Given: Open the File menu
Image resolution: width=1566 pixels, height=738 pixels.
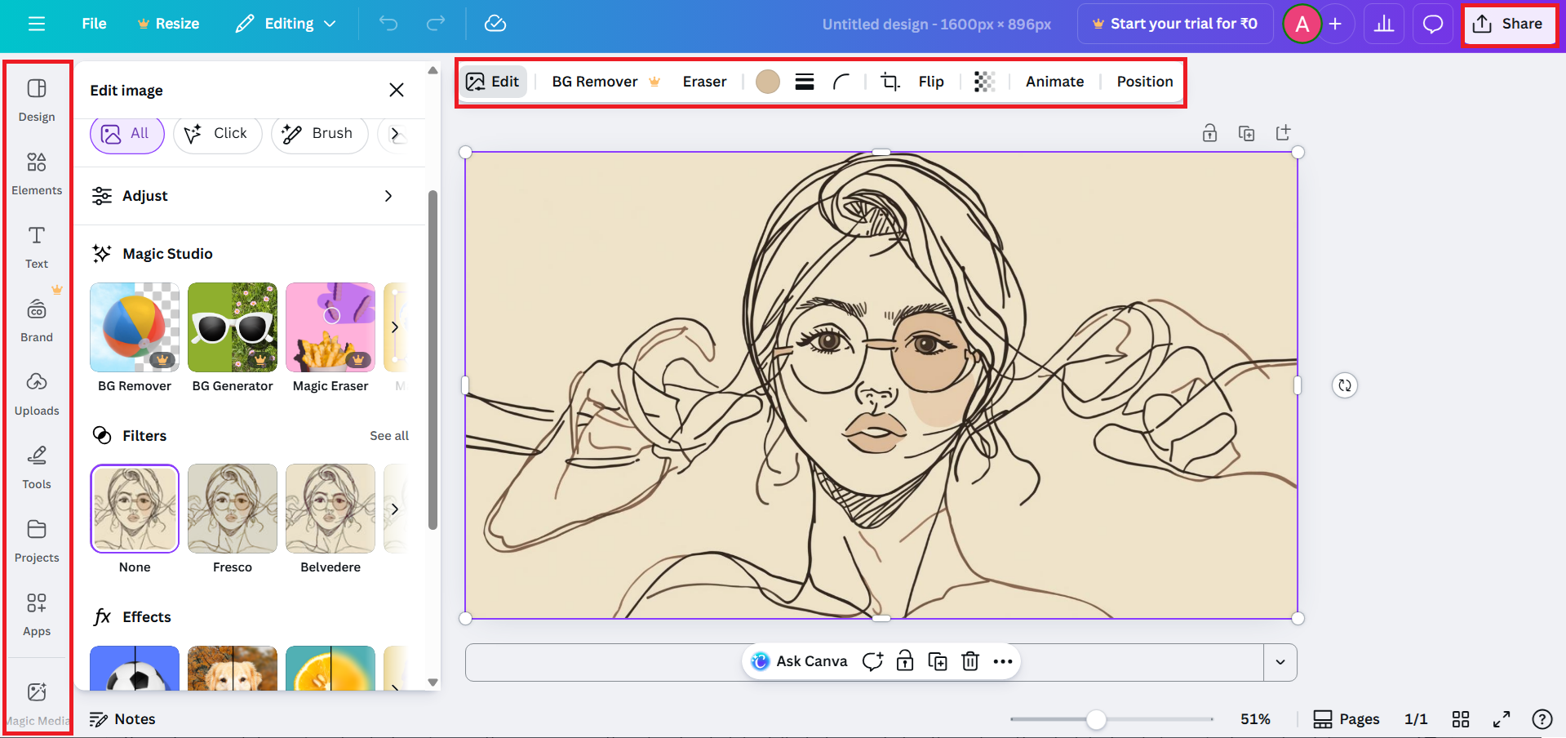Looking at the screenshot, I should pyautogui.click(x=94, y=24).
